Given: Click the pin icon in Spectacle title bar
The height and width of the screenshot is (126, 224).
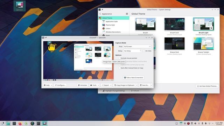Looking at the screenshot, I should point(46,37).
